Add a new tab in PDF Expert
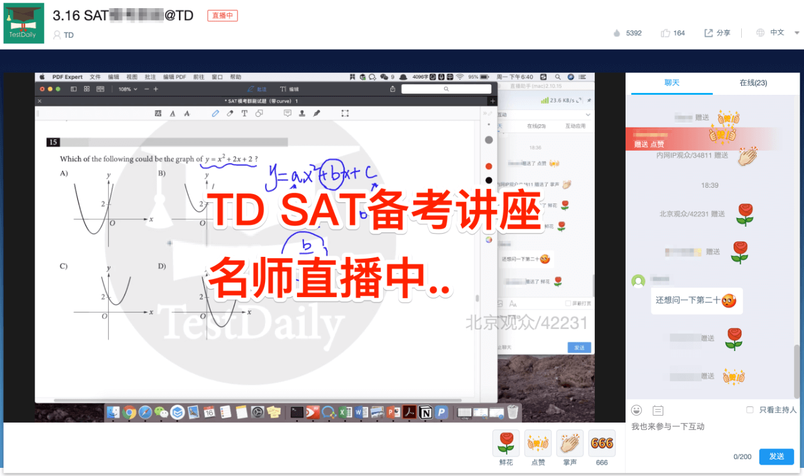 [x=493, y=101]
